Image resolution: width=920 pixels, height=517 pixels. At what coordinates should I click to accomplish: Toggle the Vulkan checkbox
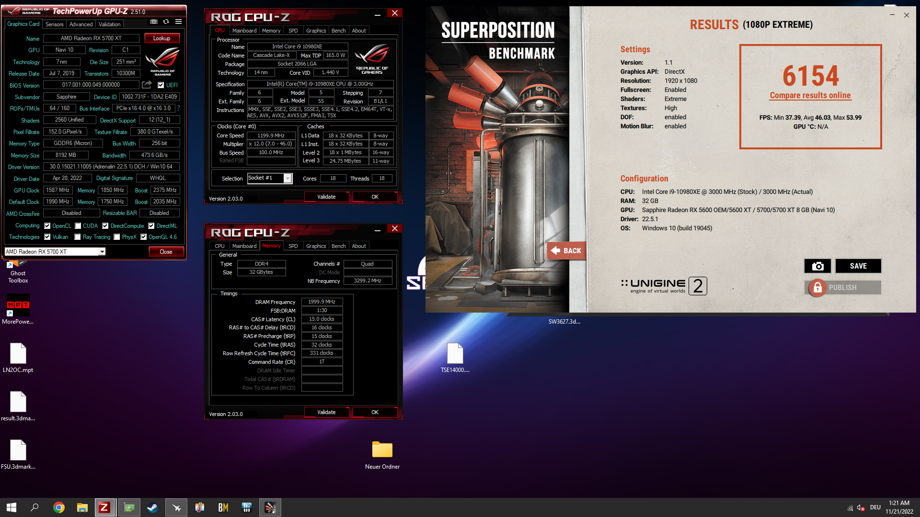pos(47,236)
